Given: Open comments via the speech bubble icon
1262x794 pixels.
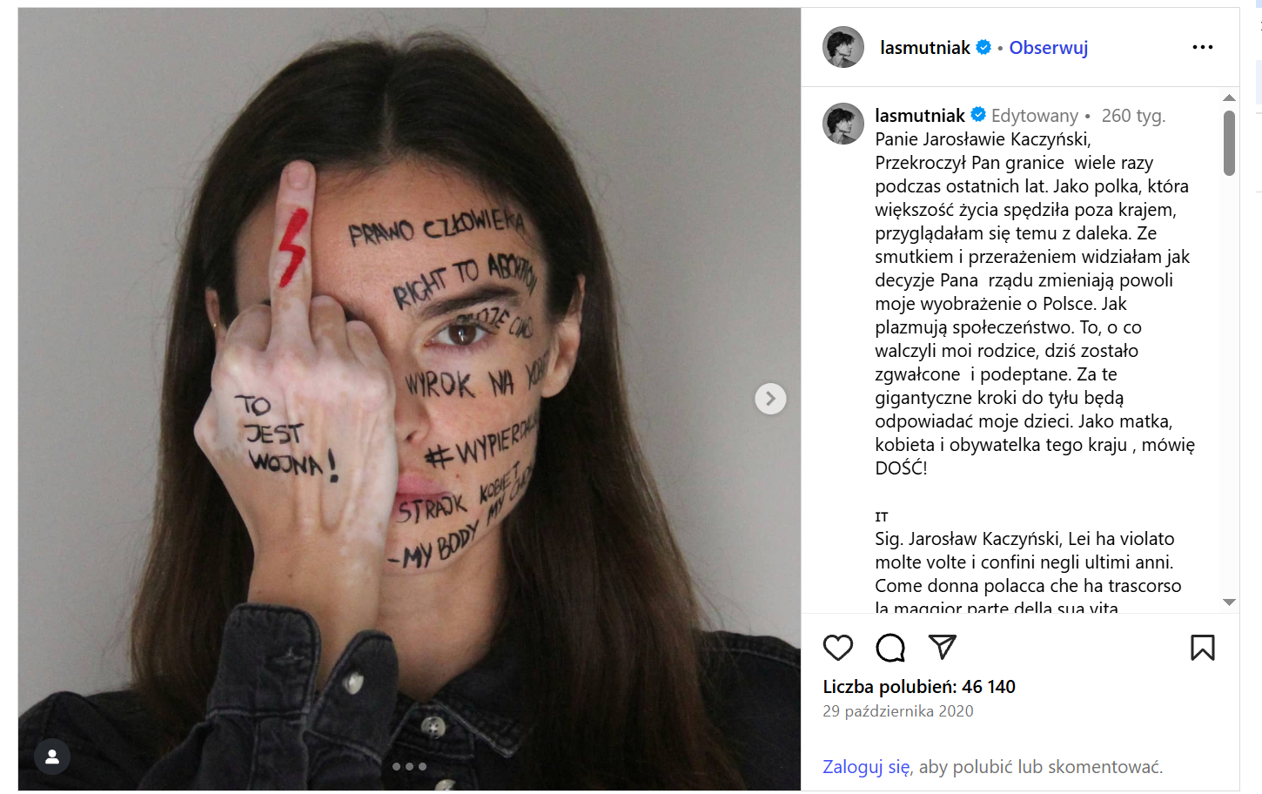Looking at the screenshot, I should click(890, 648).
